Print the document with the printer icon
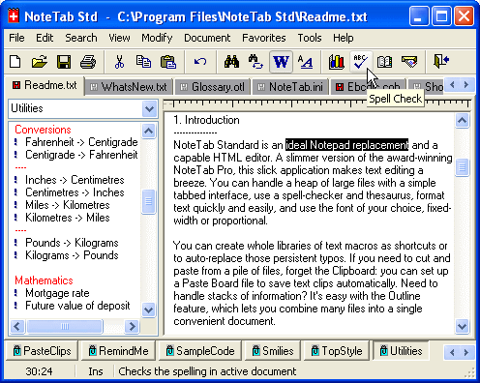Image resolution: width=480 pixels, height=383 pixels. click(88, 62)
